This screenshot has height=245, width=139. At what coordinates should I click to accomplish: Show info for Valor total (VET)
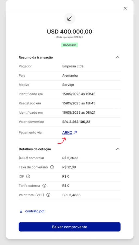(x=48, y=195)
